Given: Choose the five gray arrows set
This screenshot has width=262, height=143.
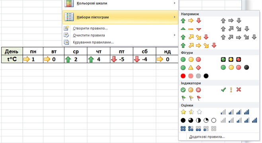Looking at the screenshot, I should click(239, 37).
